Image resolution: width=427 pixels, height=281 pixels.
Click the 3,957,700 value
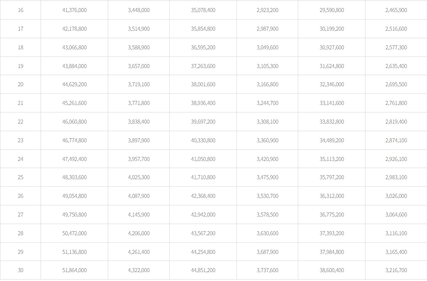[x=138, y=159]
